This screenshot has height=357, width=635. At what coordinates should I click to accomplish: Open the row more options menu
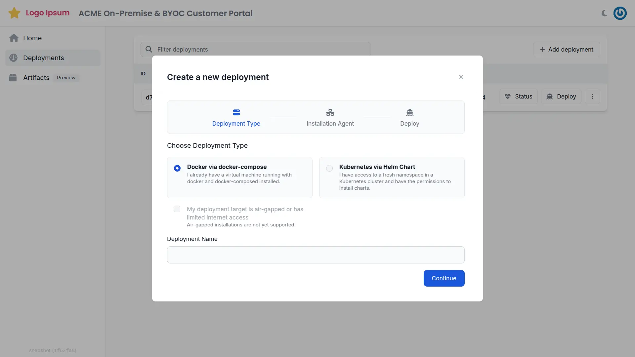592,97
